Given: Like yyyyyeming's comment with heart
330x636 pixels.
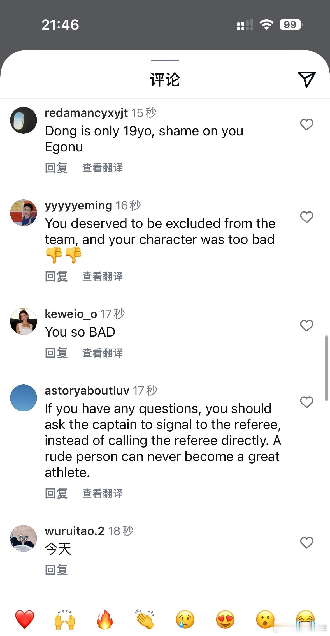Looking at the screenshot, I should coord(306,217).
